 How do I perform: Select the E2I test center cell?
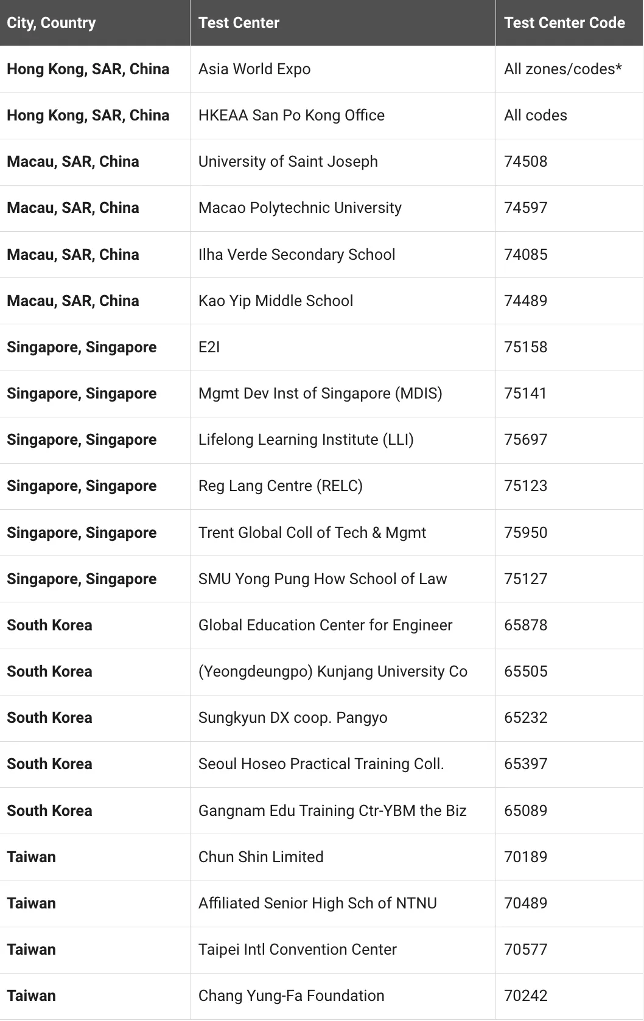pyautogui.click(x=209, y=347)
